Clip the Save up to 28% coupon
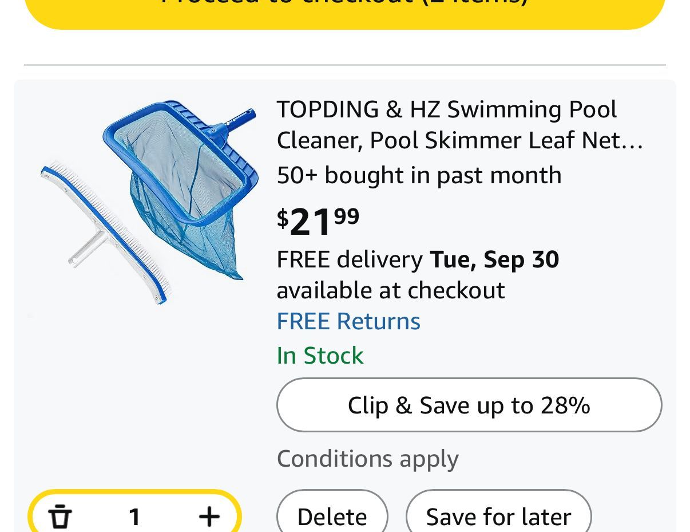690x532 pixels. pyautogui.click(x=469, y=405)
